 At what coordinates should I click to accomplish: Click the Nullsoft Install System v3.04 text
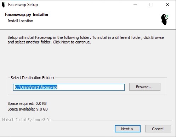27,120
